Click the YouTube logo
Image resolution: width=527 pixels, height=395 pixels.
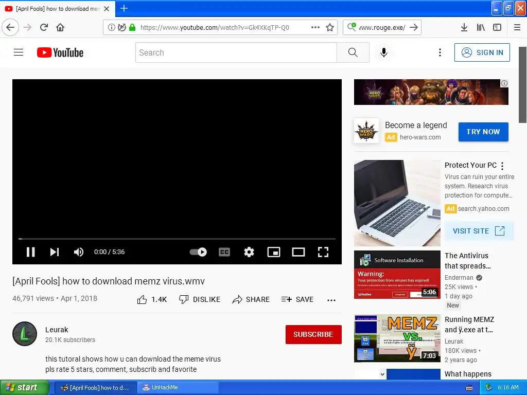(60, 52)
